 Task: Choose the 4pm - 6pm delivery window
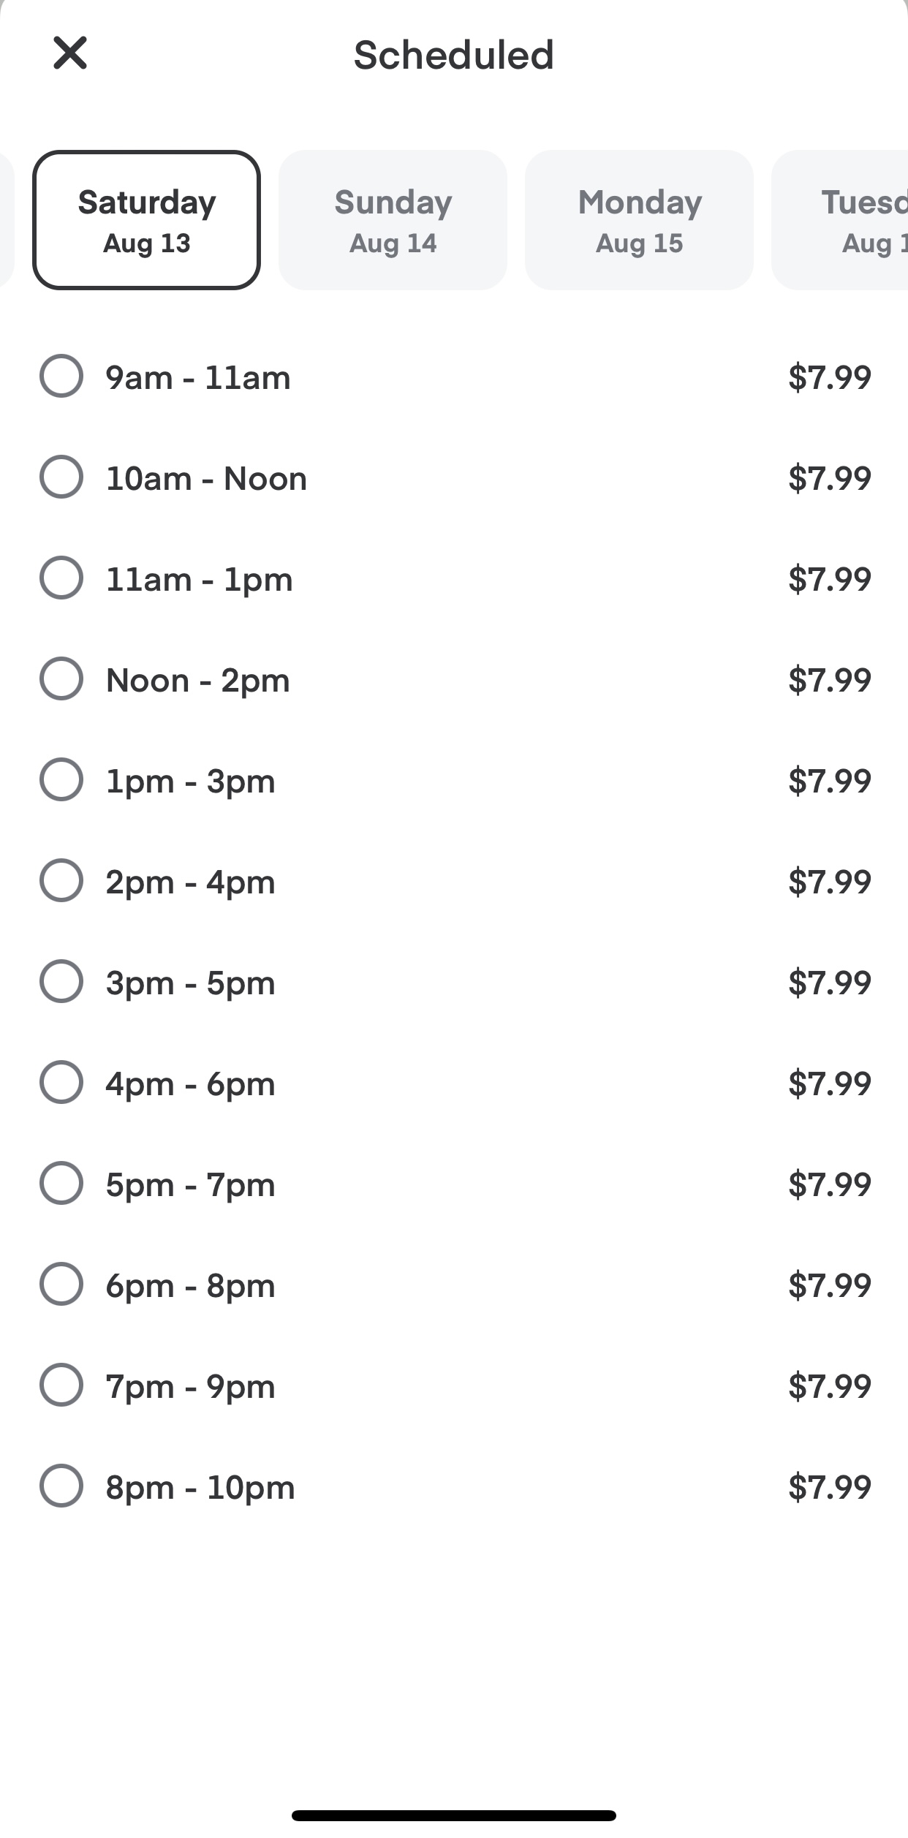(61, 1082)
